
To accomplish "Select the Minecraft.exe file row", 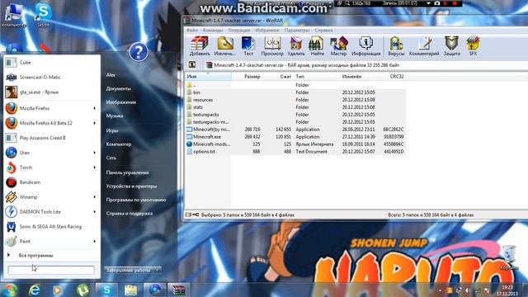I will tap(295, 137).
